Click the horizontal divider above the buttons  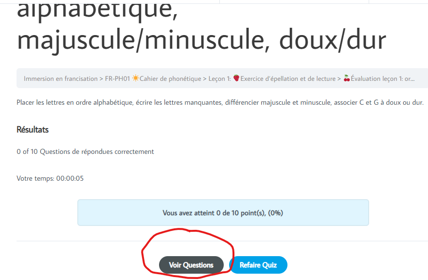(x=222, y=241)
